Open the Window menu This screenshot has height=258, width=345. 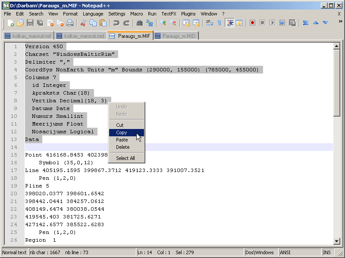[x=209, y=14]
